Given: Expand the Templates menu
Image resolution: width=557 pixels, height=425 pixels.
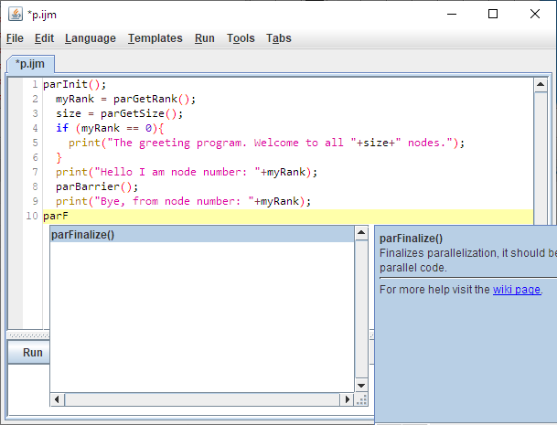Looking at the screenshot, I should click(x=155, y=38).
